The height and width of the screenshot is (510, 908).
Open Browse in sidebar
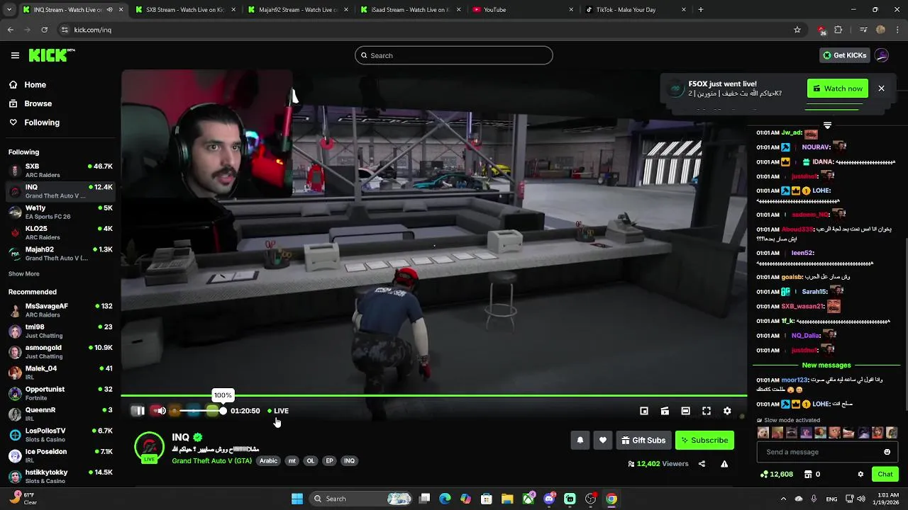(38, 103)
